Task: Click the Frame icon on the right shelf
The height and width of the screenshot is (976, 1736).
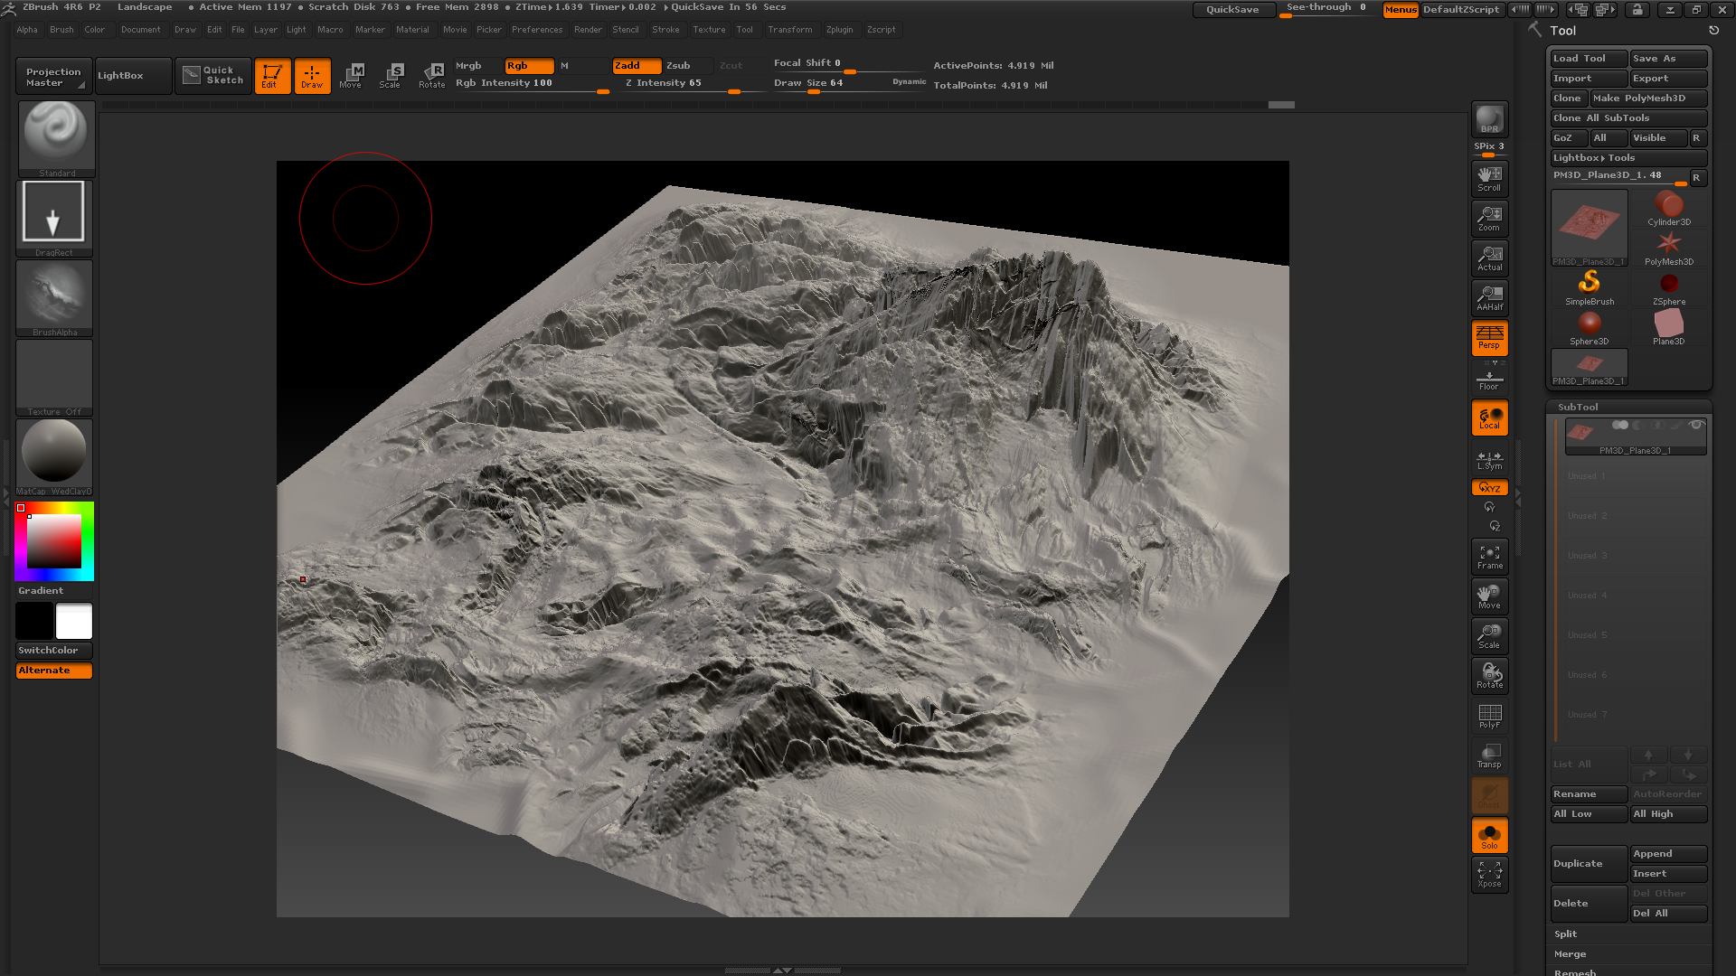Action: coord(1489,555)
